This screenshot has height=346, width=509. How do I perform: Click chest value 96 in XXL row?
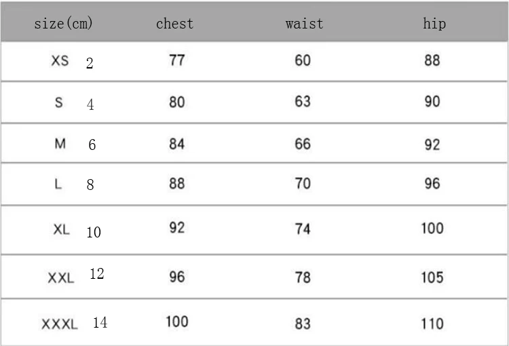click(x=176, y=277)
